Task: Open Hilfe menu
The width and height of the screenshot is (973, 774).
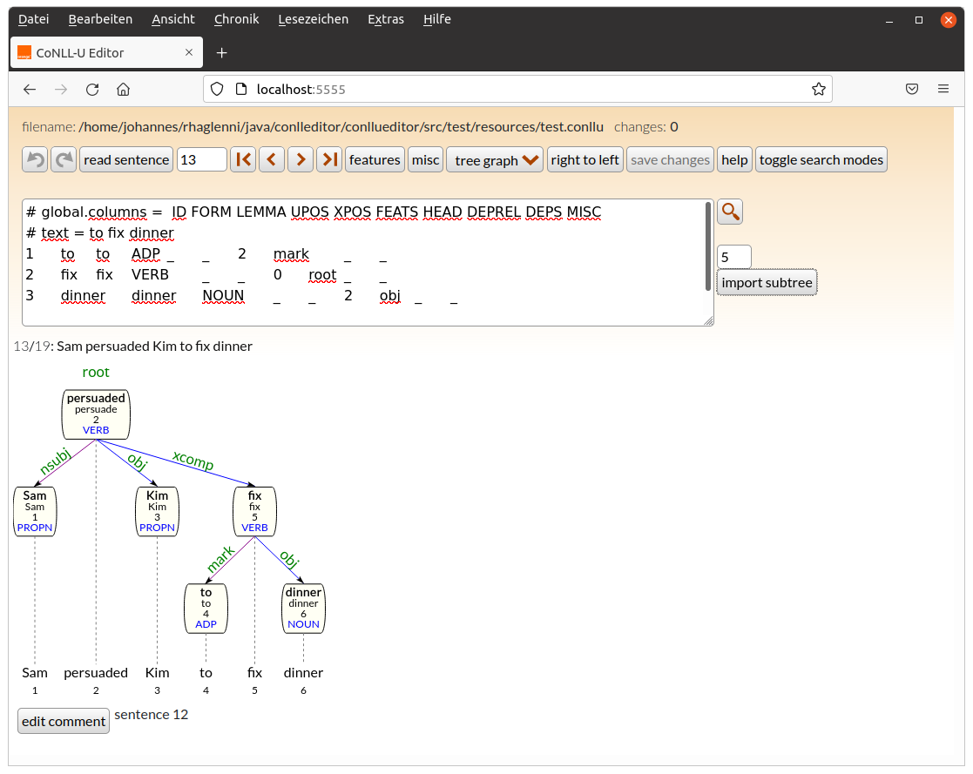Action: pos(437,19)
